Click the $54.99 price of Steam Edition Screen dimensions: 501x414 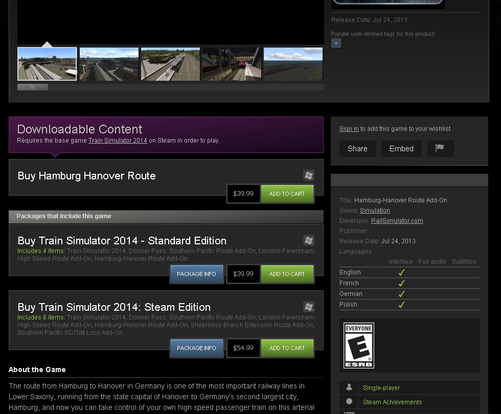click(243, 348)
